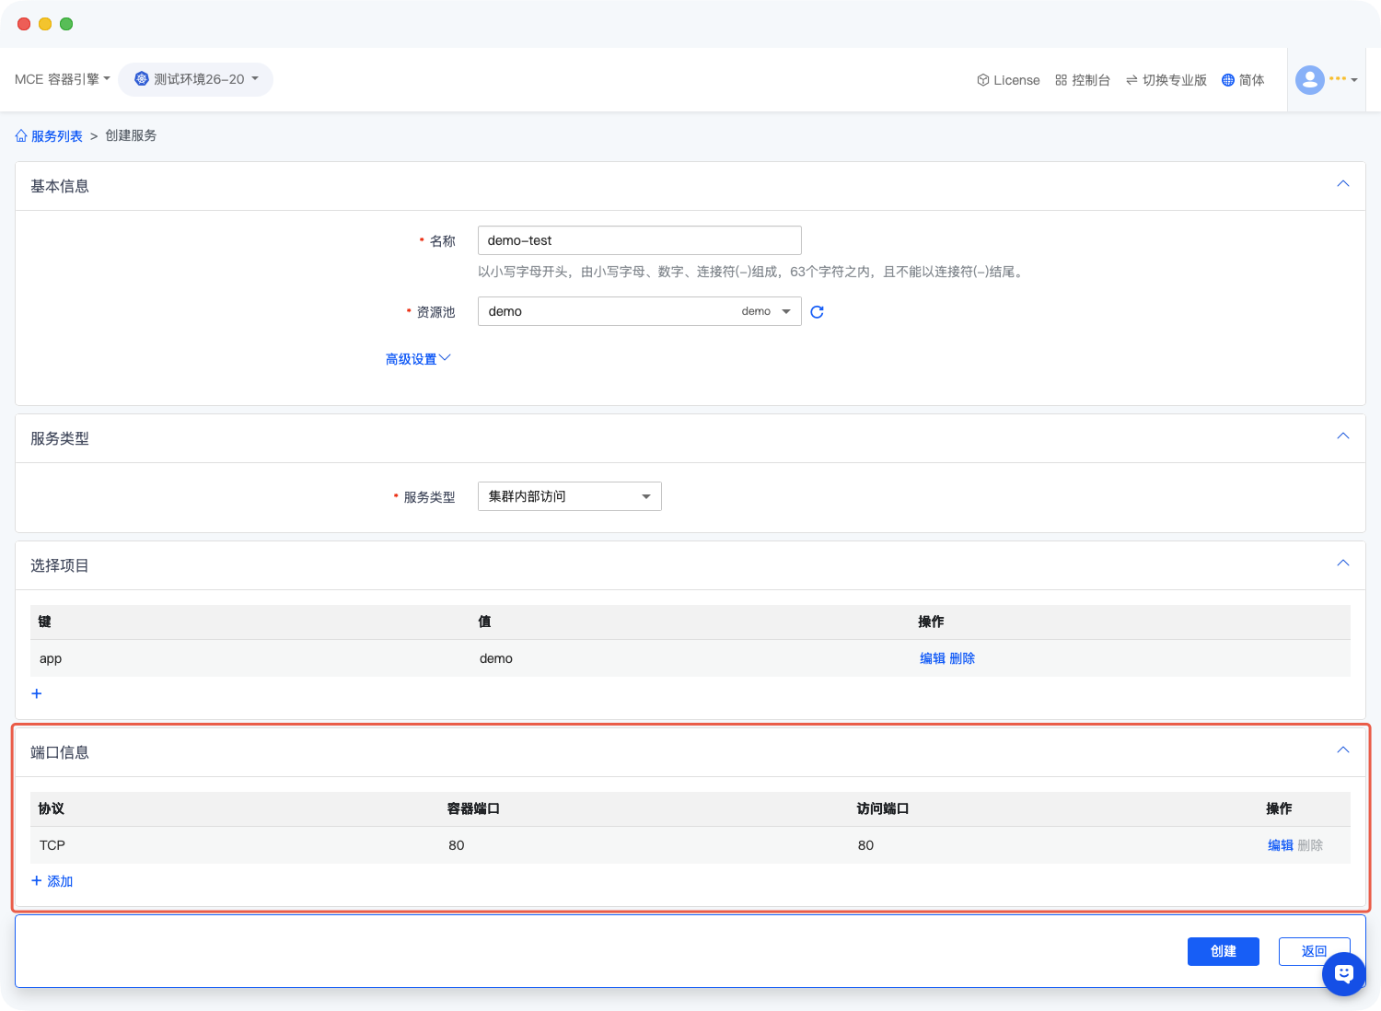Collapse the 基本信息 section
This screenshot has width=1381, height=1011.
pos(1342,184)
